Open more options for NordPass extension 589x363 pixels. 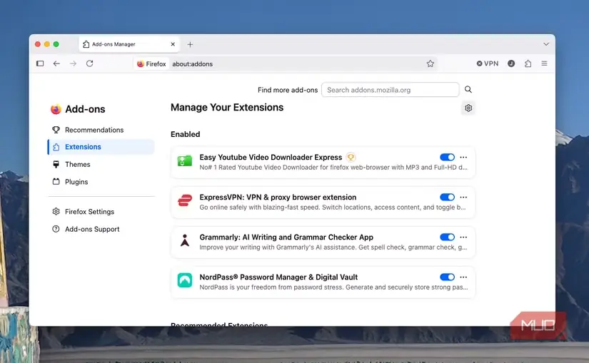tap(463, 277)
